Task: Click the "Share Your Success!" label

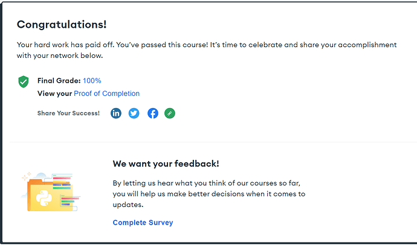Action: click(68, 113)
